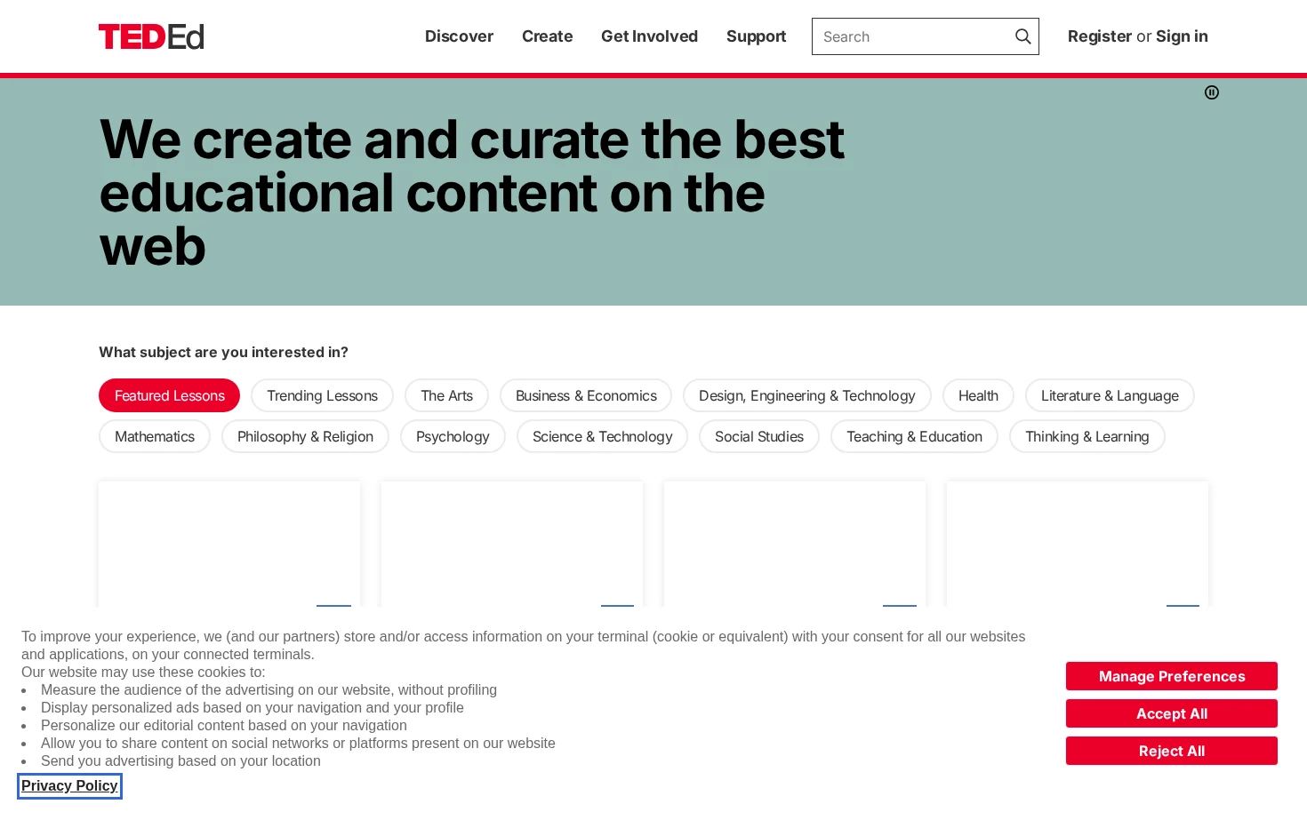Select the Featured Lessons filter
This screenshot has width=1307, height=820.
pos(169,395)
